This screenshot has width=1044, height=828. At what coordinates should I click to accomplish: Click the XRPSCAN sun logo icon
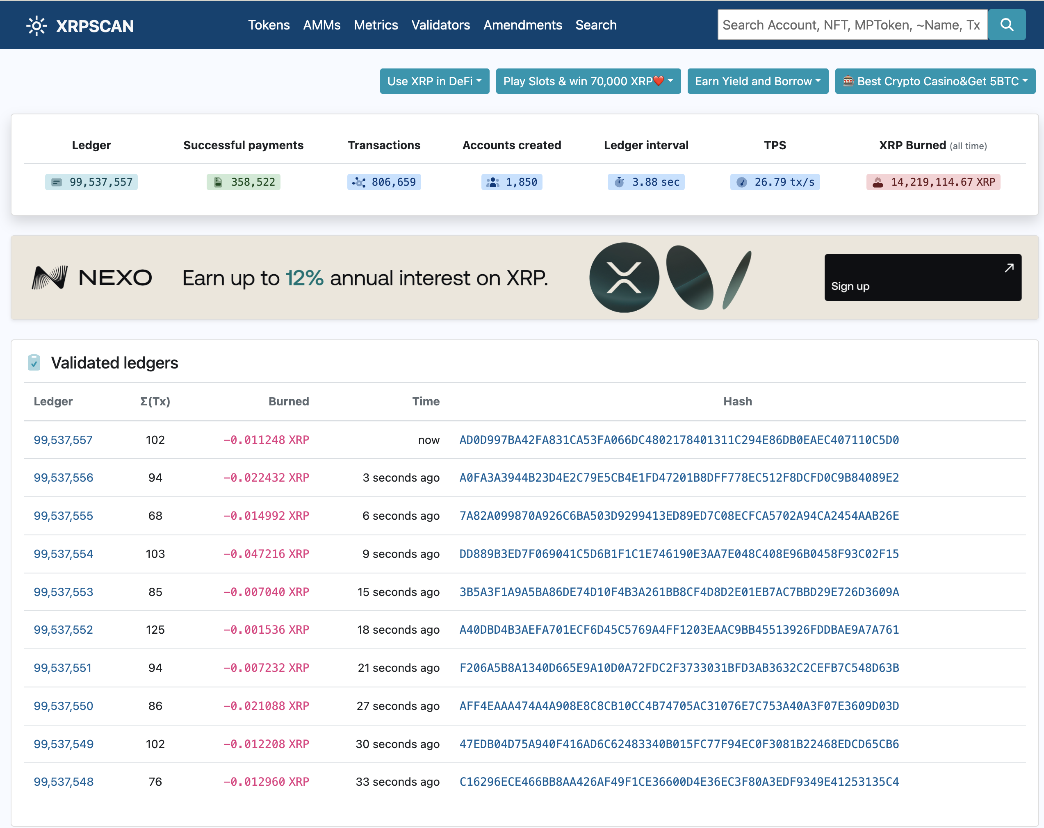36,26
